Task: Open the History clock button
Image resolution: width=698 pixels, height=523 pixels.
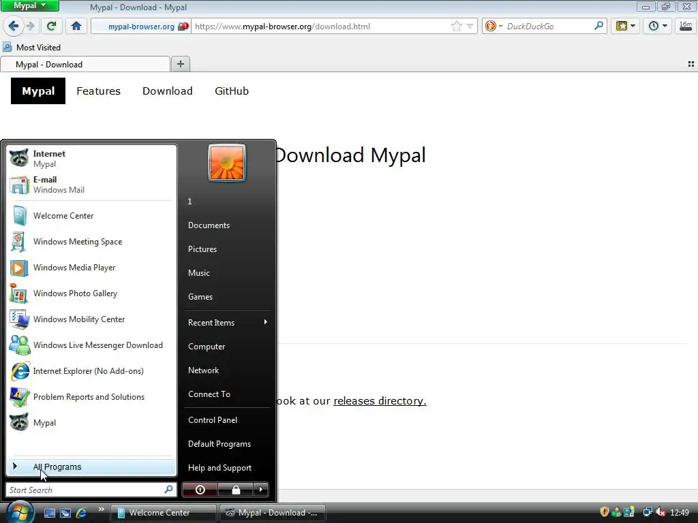Action: pyautogui.click(x=658, y=27)
